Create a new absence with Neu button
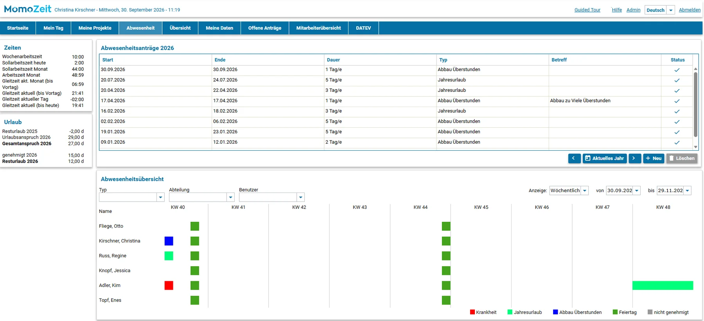The width and height of the screenshot is (704, 321). click(x=654, y=158)
